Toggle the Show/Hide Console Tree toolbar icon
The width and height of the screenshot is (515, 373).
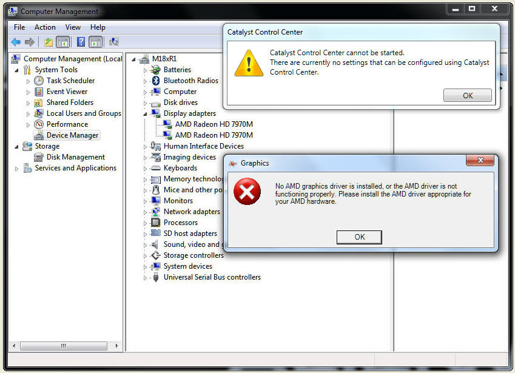(62, 42)
